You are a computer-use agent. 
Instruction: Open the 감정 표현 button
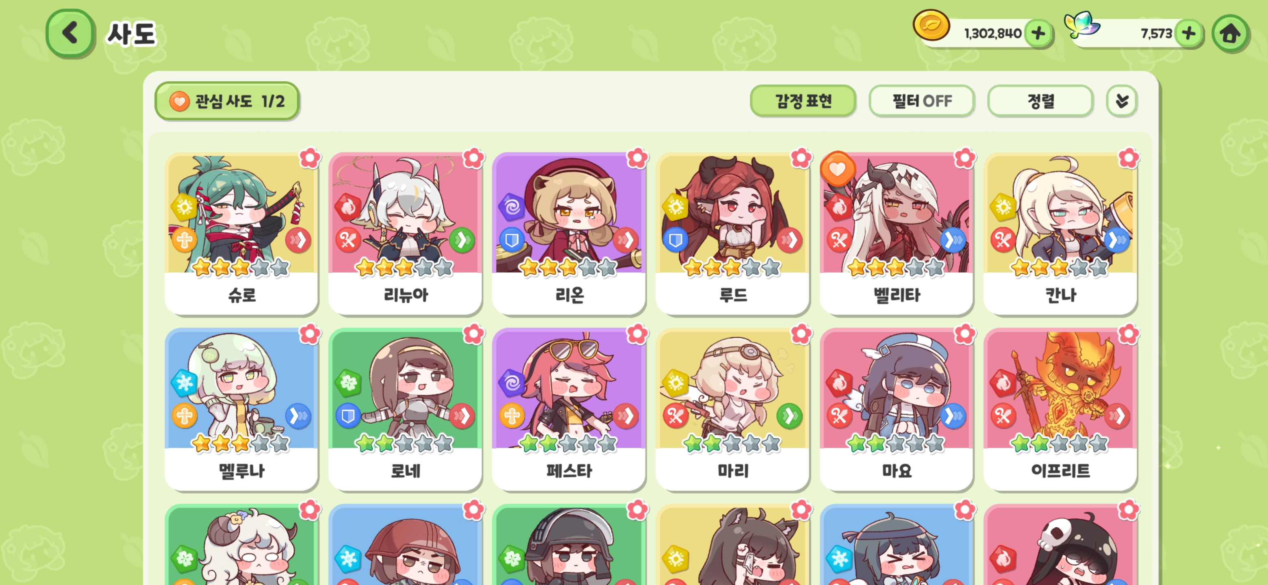coord(803,101)
